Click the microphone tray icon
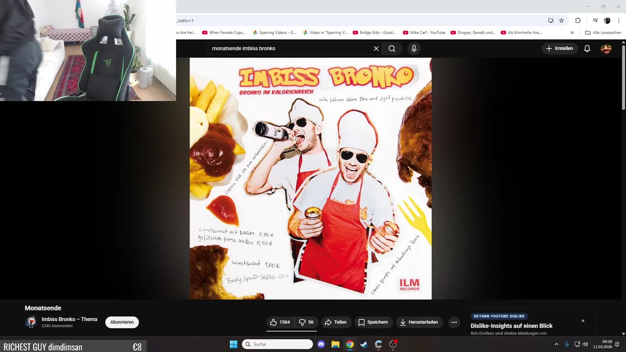Viewport: 626px width, 352px height. pyautogui.click(x=567, y=344)
